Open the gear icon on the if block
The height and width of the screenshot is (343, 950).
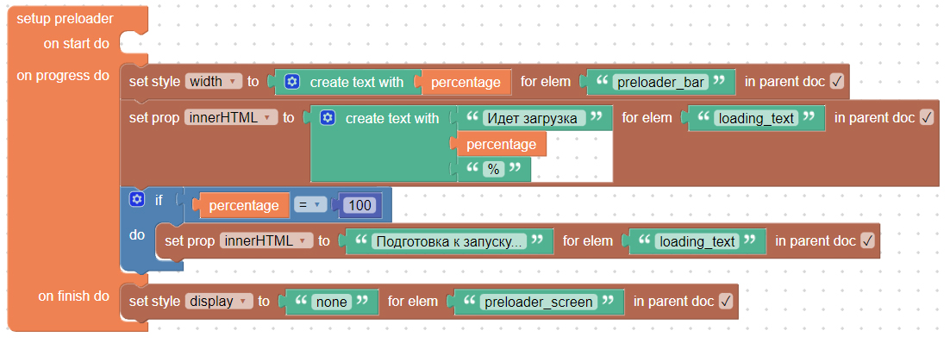pos(137,199)
